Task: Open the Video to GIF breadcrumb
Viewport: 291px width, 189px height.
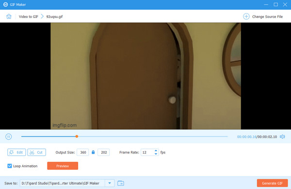Action: pos(29,16)
